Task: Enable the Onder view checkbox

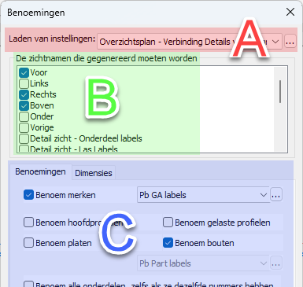Action: (24, 116)
